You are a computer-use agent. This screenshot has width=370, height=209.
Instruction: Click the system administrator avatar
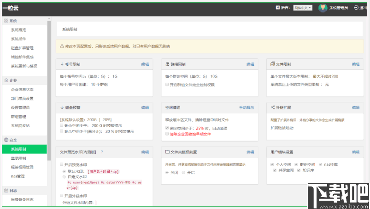pos(323,8)
